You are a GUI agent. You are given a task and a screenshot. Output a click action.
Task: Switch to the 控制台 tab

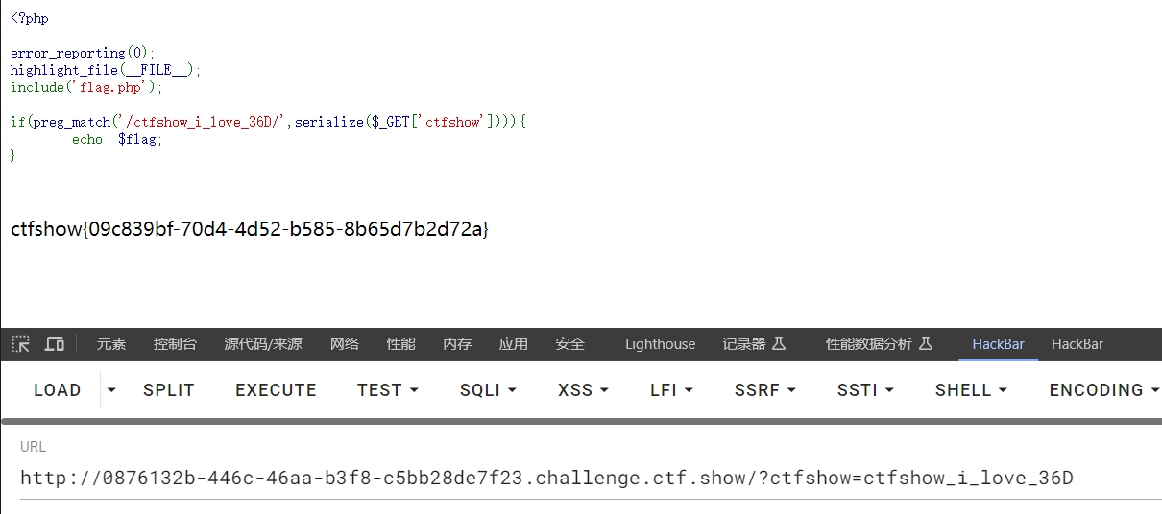click(x=175, y=343)
